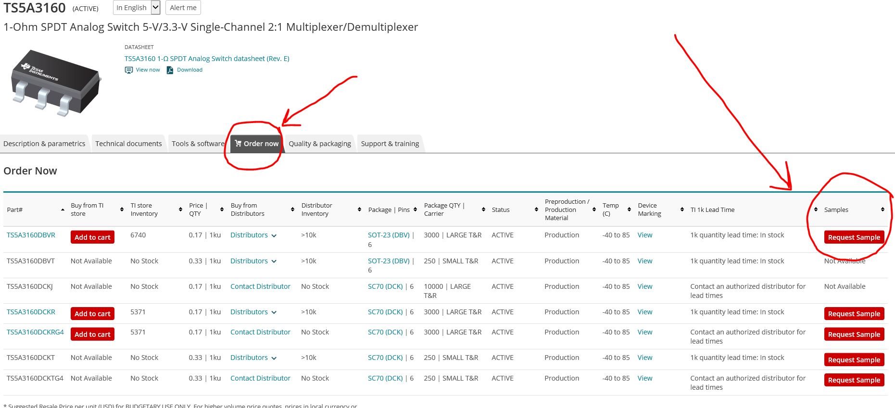
Task: Open SC70 (DCK) package link for TS5A3160DCKT
Action: click(x=385, y=358)
